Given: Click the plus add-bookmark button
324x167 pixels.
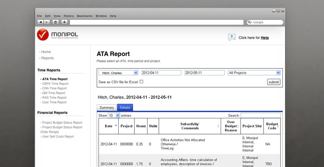Looking at the screenshot, I should click(64, 22).
